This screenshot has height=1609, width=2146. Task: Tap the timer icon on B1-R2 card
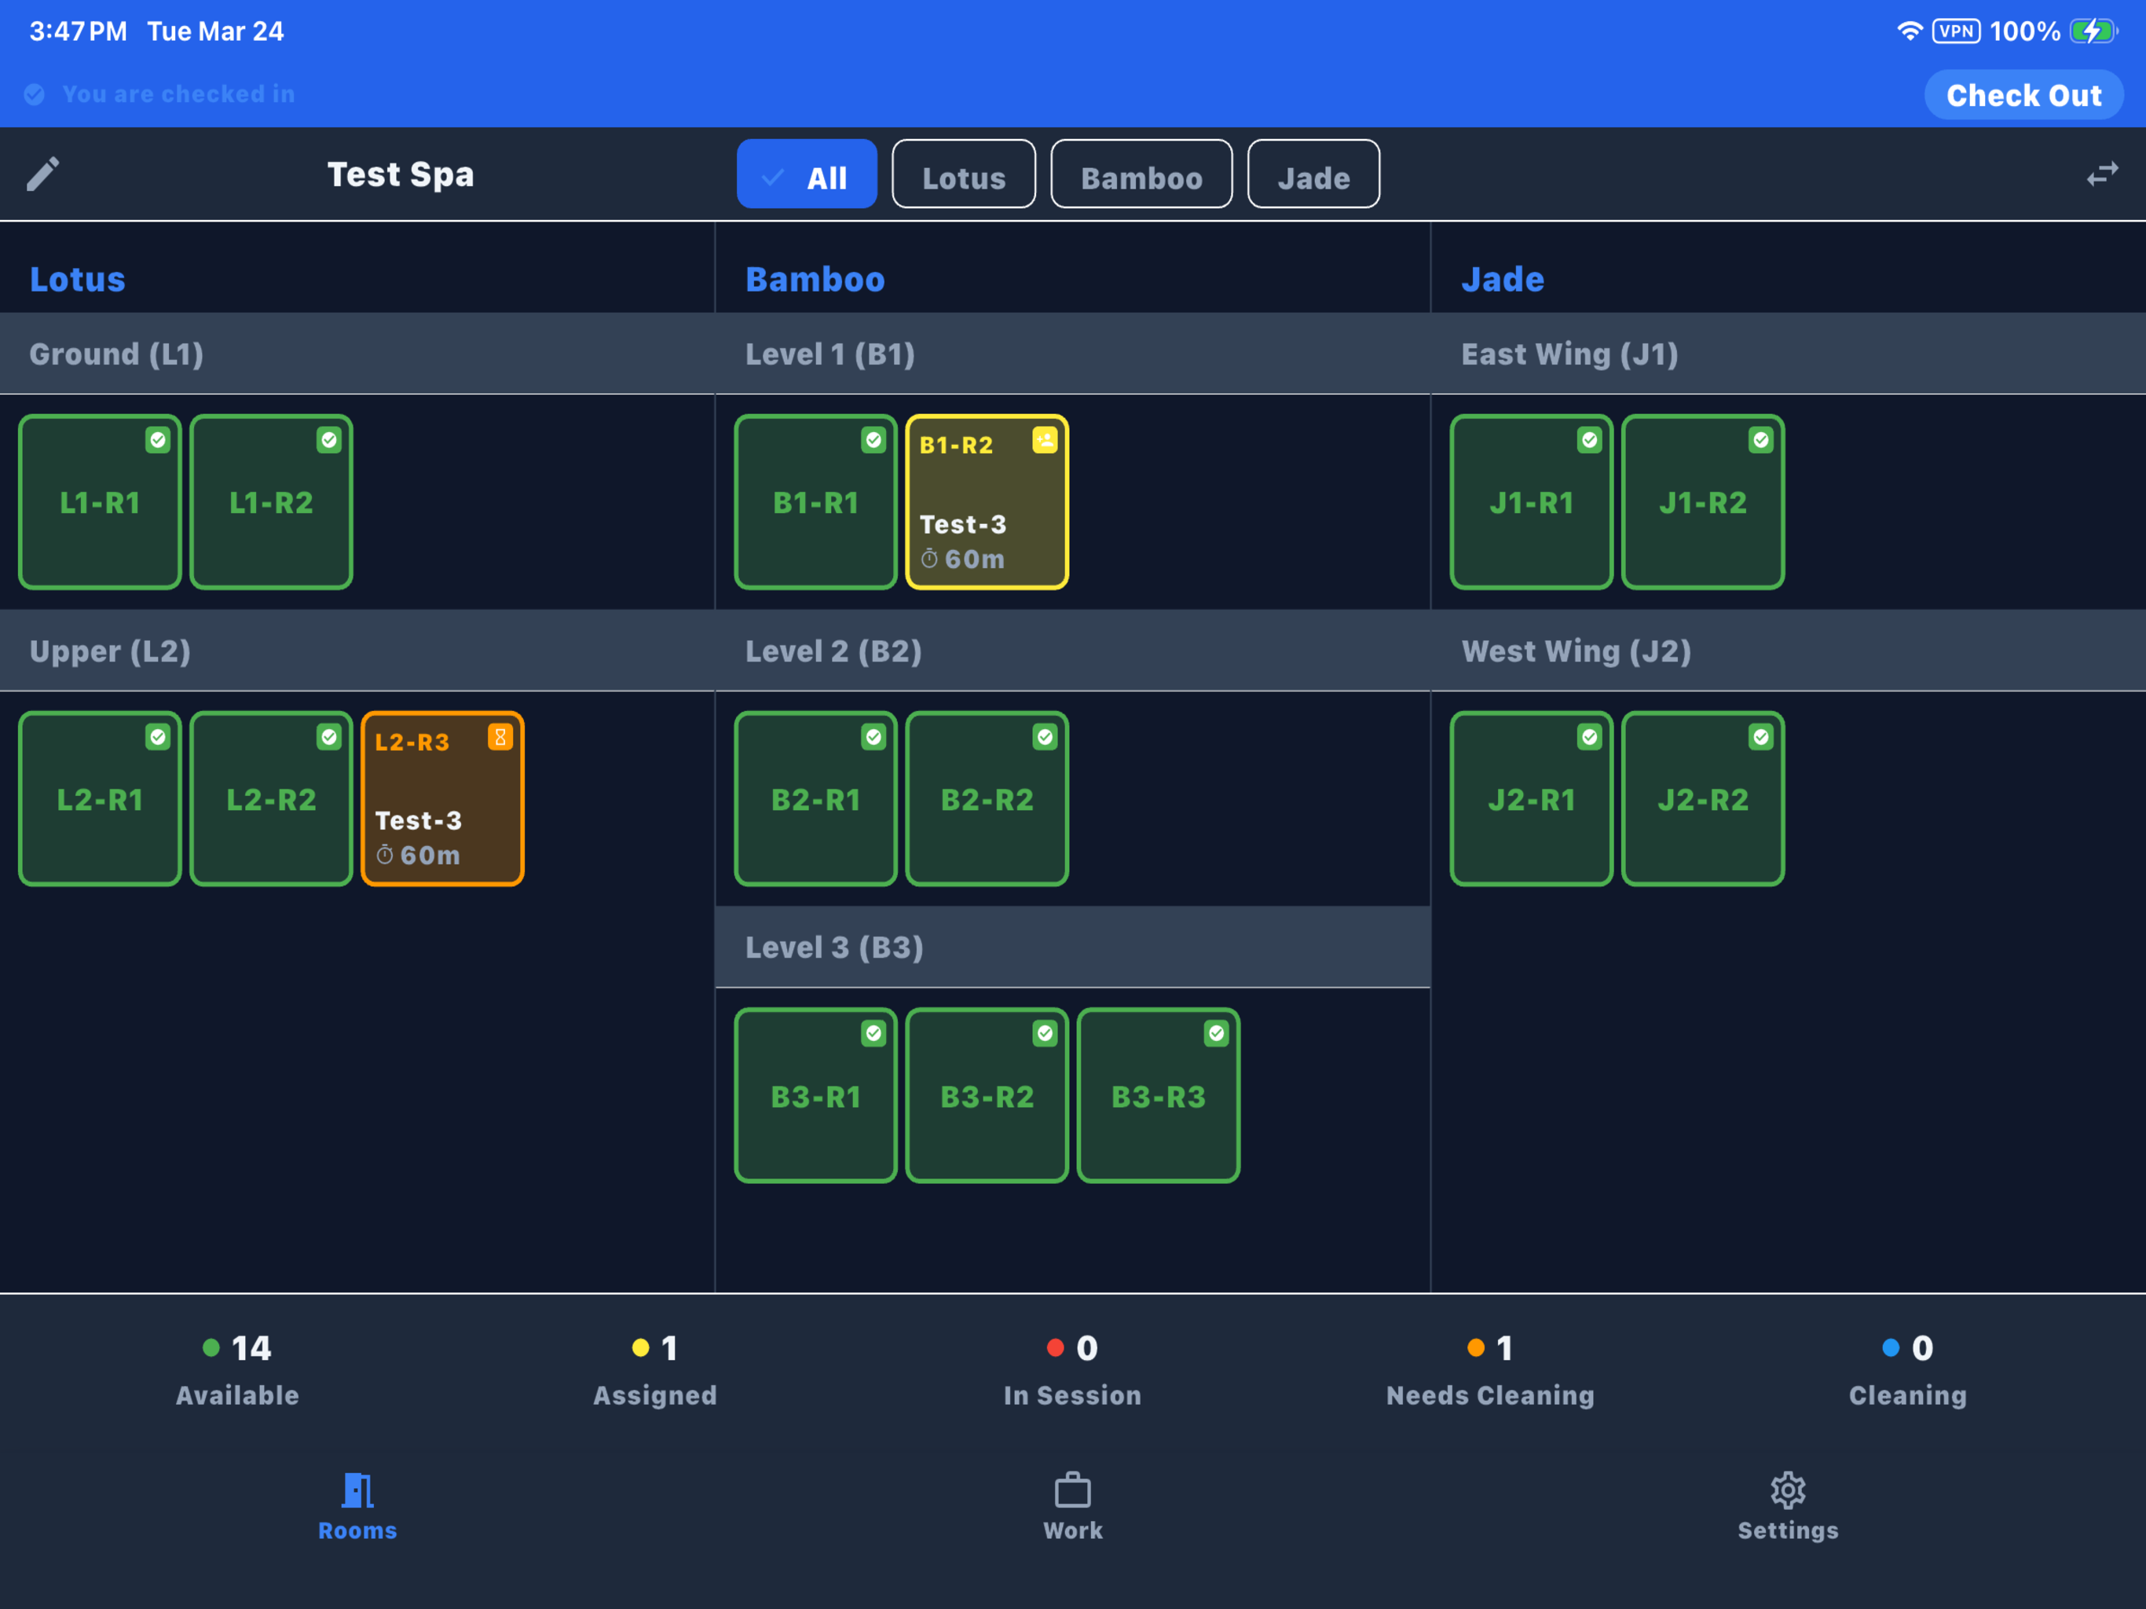click(929, 559)
